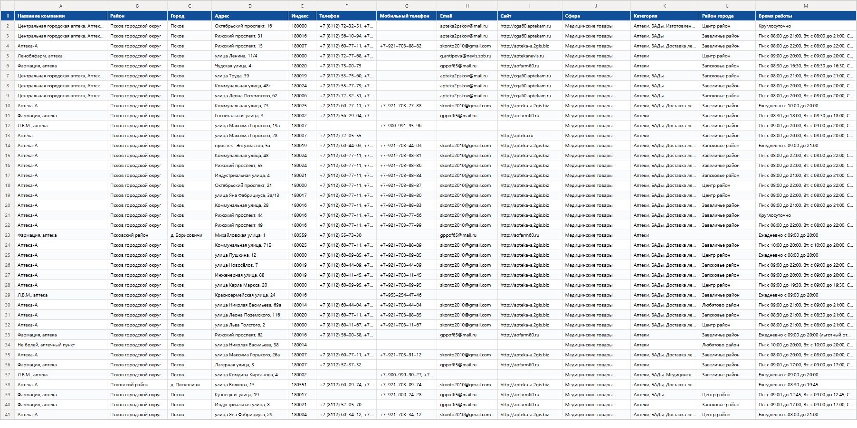Click the 'Кузнецкая улица, 19' address cell
The image size is (857, 428).
point(250,394)
